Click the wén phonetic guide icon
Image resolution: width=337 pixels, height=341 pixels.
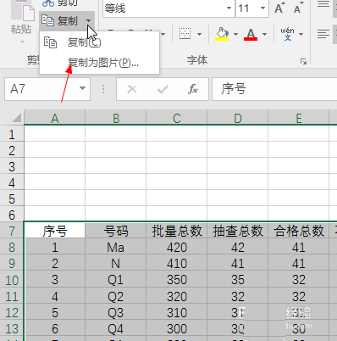pos(287,34)
